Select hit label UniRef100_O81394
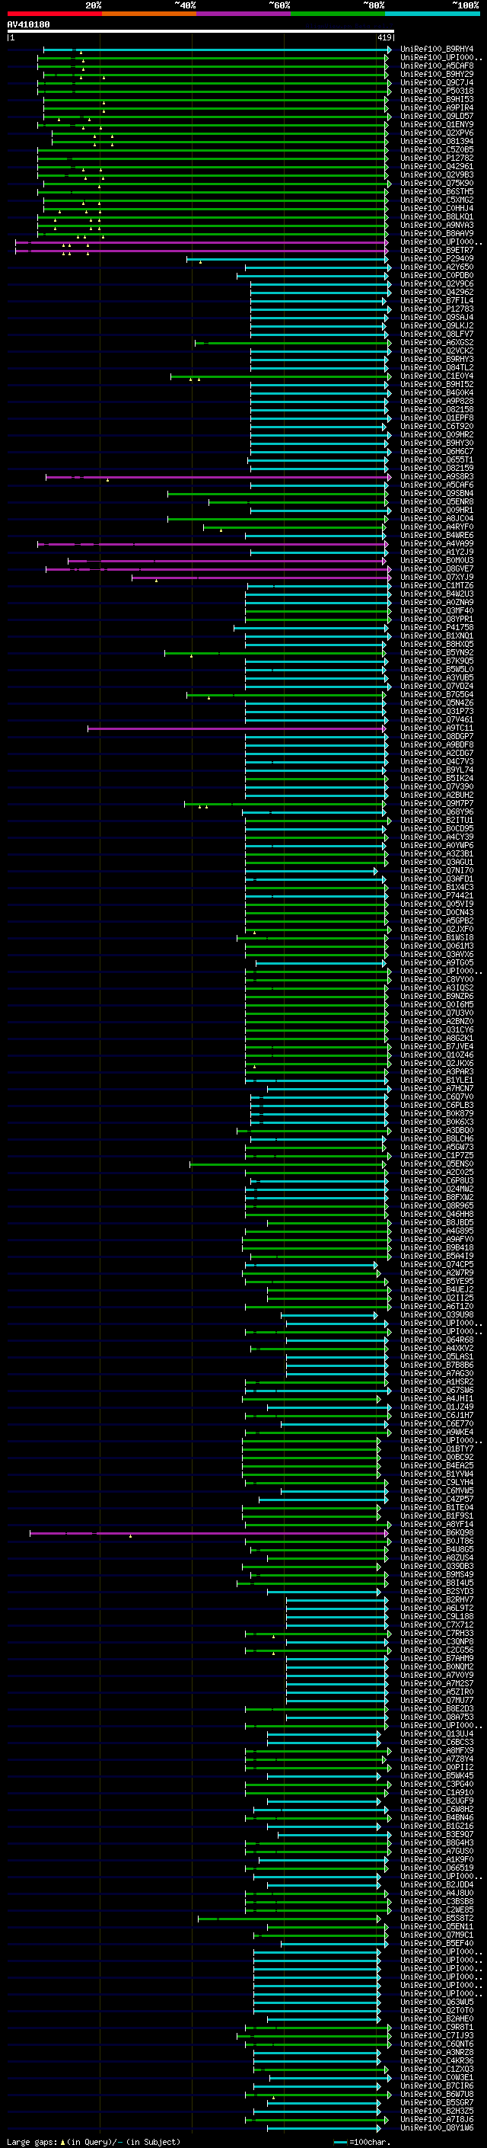The width and height of the screenshot is (487, 2148). [x=437, y=141]
